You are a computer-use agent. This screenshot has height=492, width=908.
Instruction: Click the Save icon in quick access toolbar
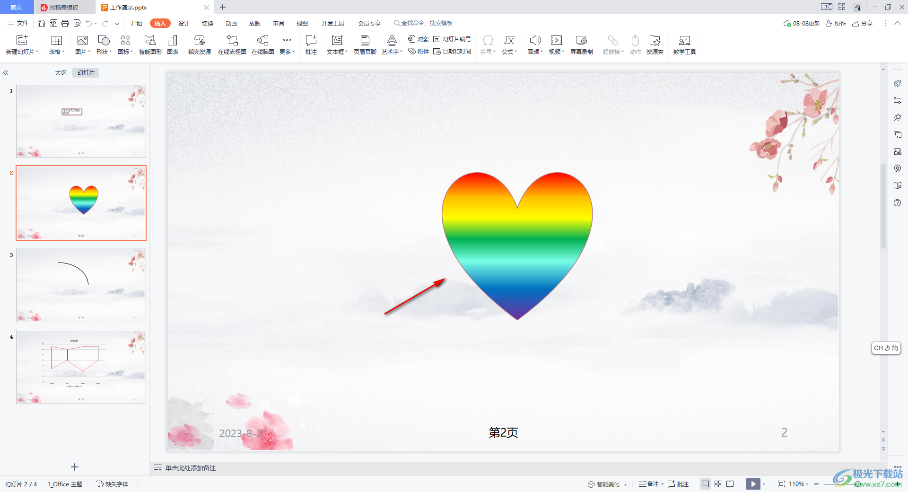(x=41, y=23)
